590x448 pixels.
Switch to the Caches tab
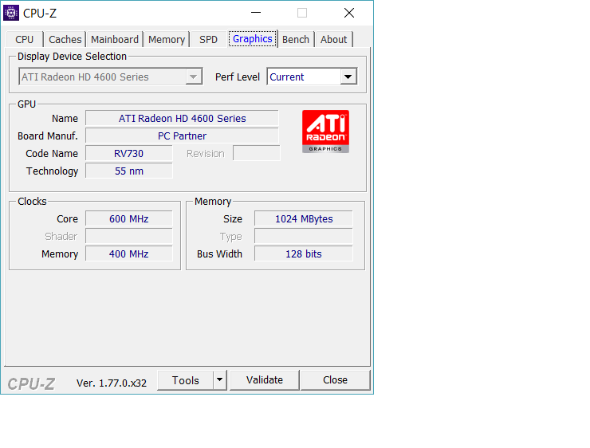tap(65, 40)
